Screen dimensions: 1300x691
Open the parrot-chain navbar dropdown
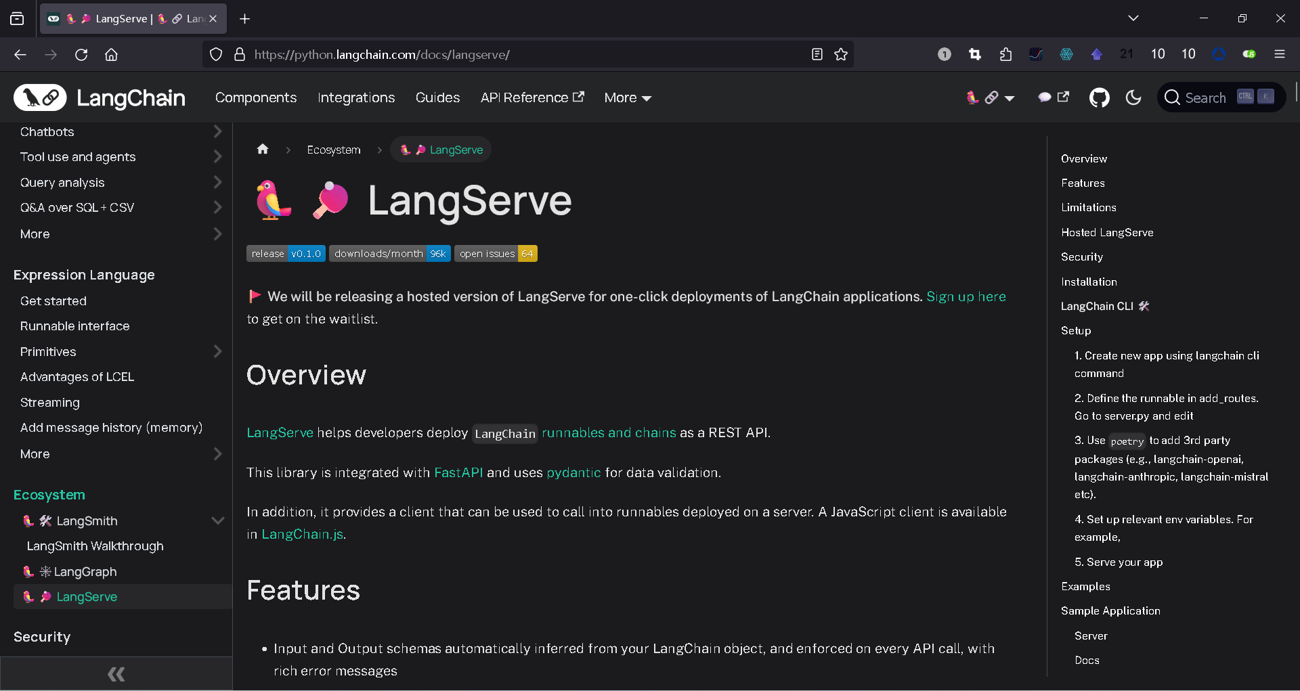point(991,98)
